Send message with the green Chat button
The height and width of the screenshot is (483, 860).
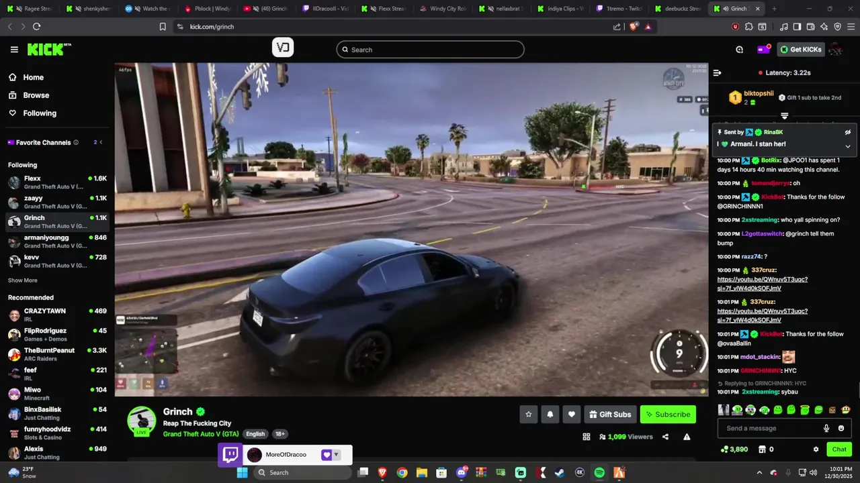(839, 449)
